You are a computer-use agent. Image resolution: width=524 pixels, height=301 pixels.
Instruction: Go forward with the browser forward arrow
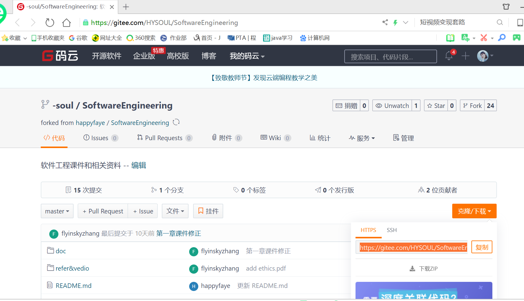tap(33, 22)
